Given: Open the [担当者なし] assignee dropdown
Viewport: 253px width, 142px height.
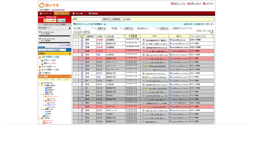Looking at the screenshot, I should tap(147, 28).
